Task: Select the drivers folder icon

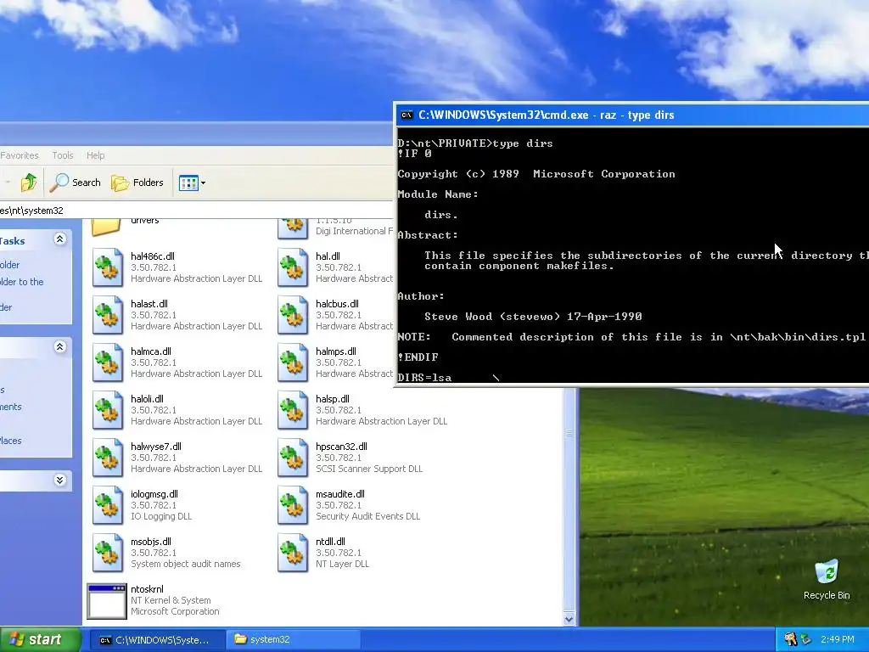Action: pyautogui.click(x=106, y=228)
